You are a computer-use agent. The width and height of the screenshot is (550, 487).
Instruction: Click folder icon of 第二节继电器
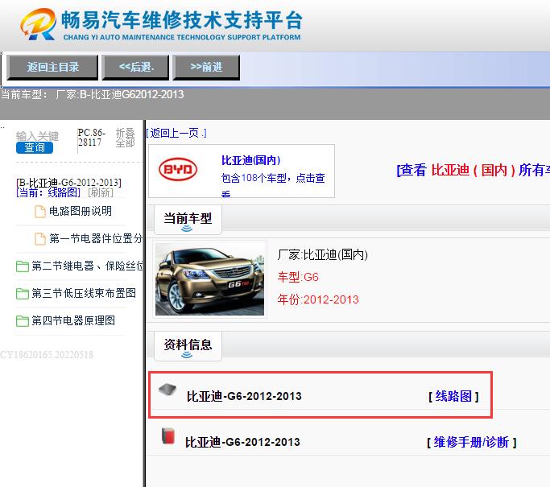pos(23,266)
